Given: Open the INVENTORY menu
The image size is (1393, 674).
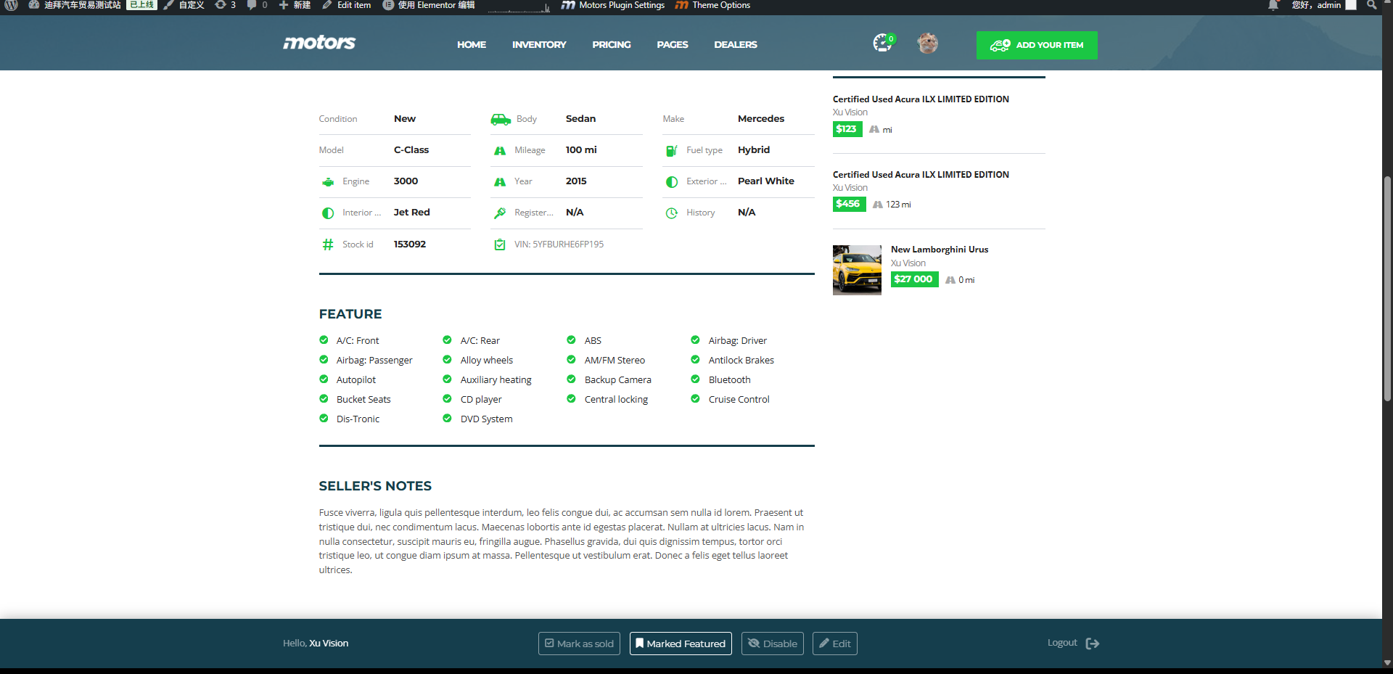Looking at the screenshot, I should 539,45.
